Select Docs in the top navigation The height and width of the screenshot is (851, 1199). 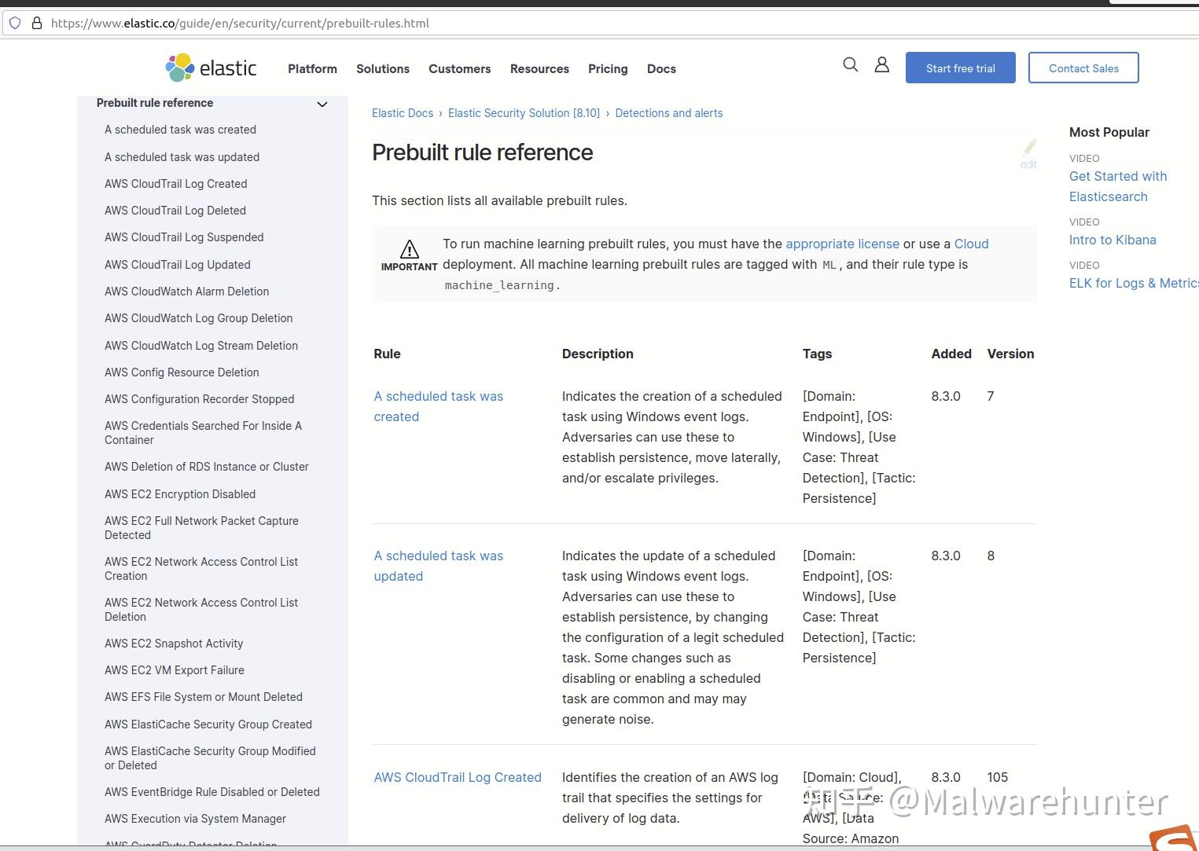click(x=661, y=69)
